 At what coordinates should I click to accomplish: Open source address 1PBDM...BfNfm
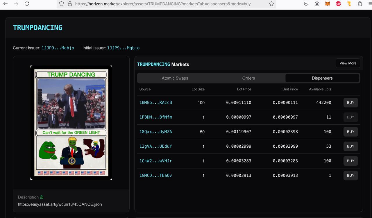click(x=156, y=117)
